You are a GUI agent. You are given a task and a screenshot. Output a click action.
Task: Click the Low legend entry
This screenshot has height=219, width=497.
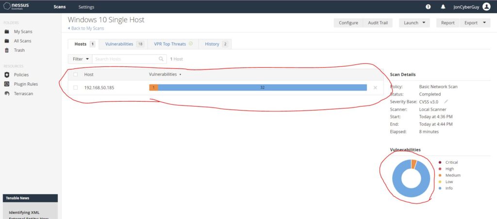click(446, 182)
